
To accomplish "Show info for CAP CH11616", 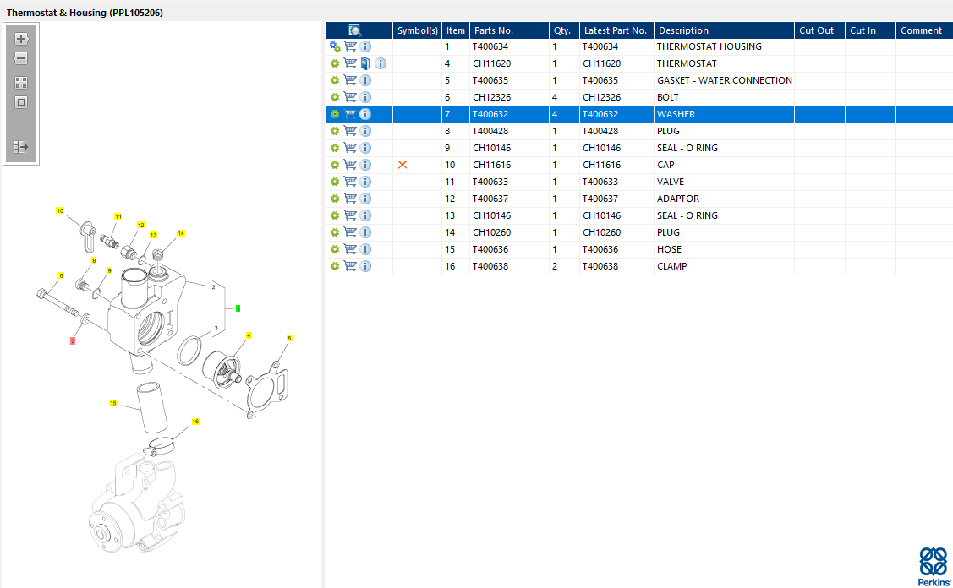I will [x=365, y=165].
